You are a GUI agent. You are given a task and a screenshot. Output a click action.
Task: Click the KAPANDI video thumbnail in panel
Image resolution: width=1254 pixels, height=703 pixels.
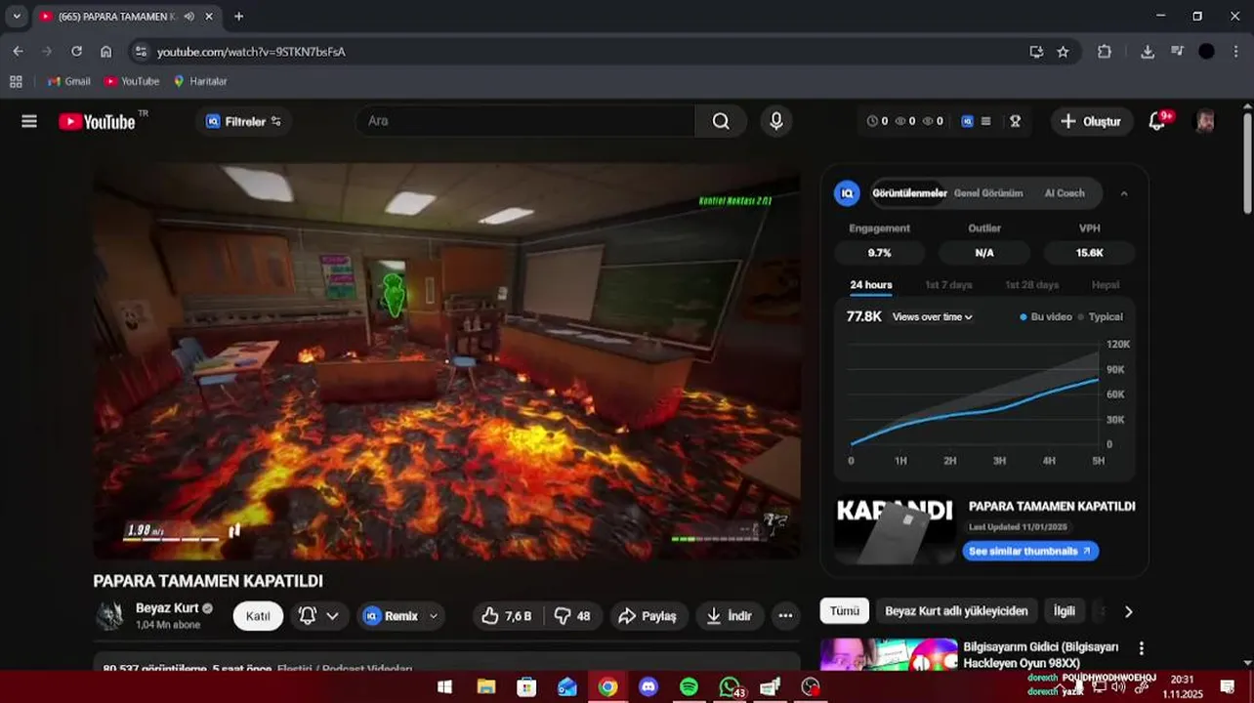pos(894,530)
